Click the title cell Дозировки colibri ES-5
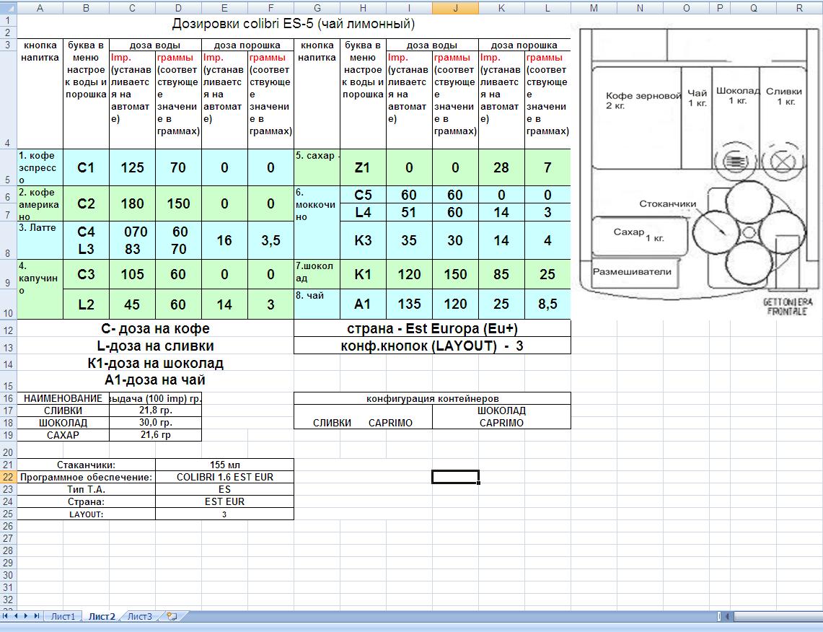This screenshot has width=823, height=632. [x=293, y=24]
